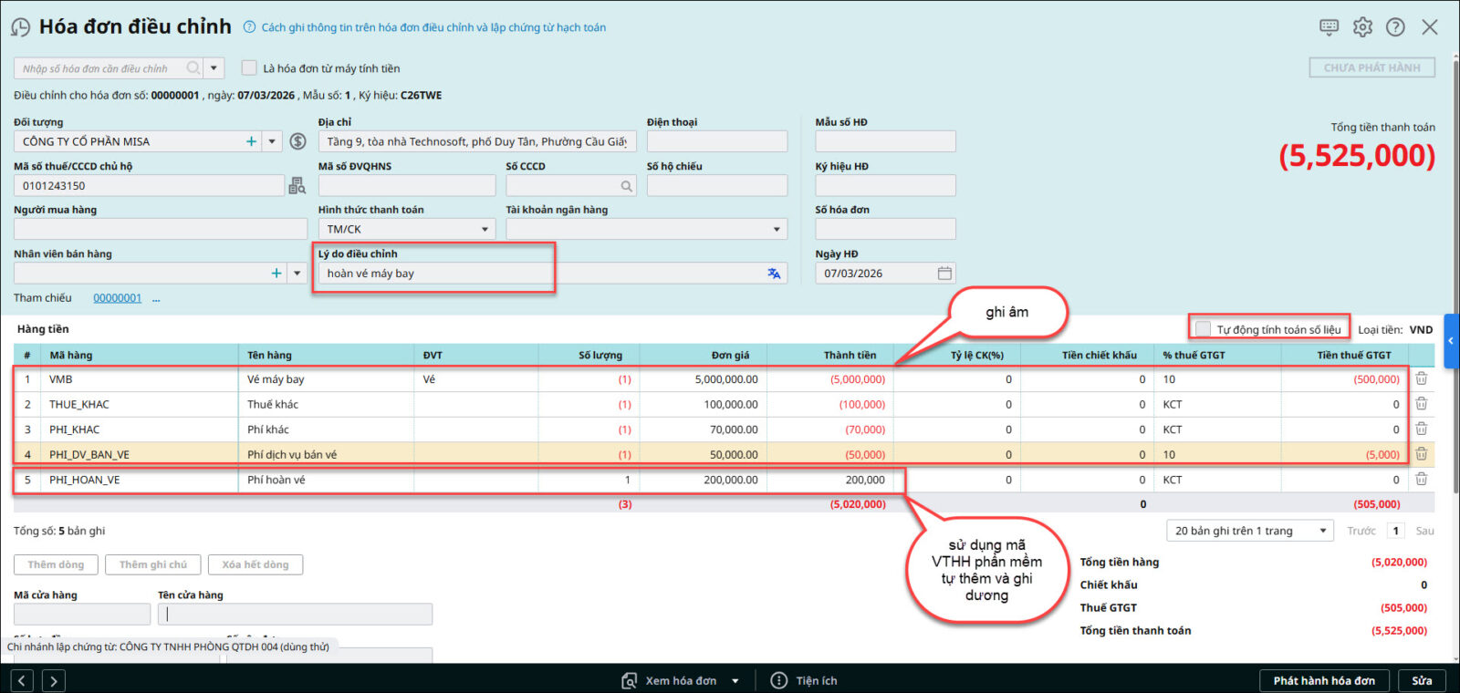Click the keyboard shortcuts icon in header
Screen dimensions: 1460x693
coord(1329,27)
